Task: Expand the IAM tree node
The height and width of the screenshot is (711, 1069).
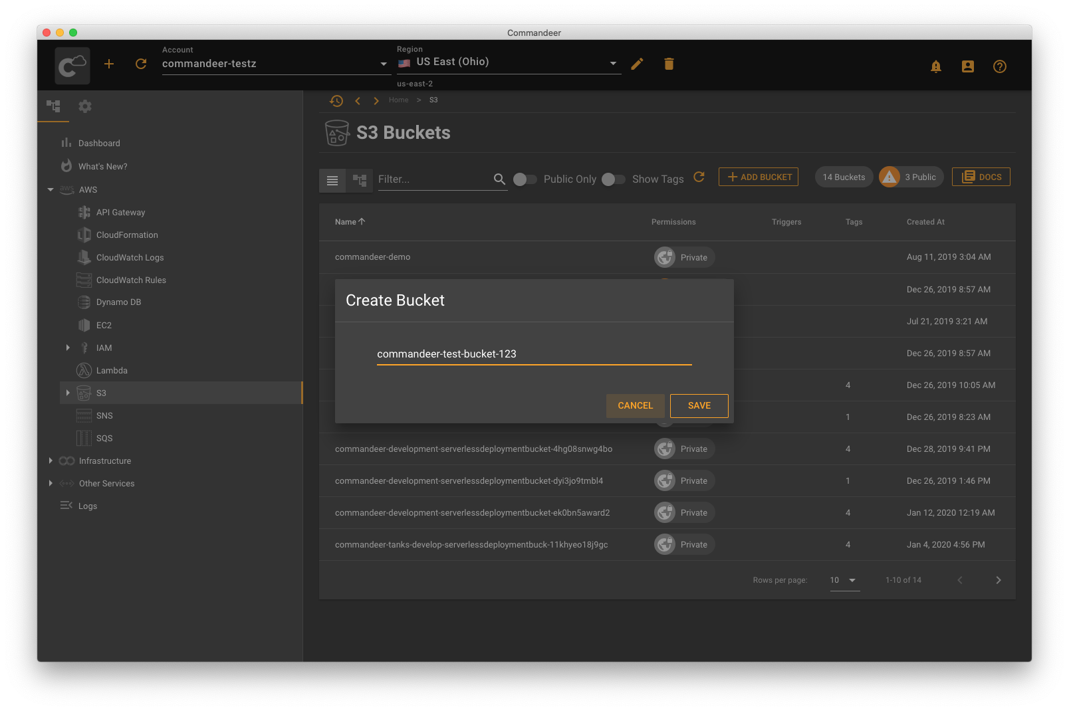Action: click(x=68, y=348)
